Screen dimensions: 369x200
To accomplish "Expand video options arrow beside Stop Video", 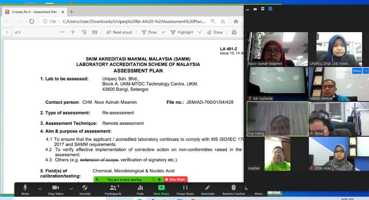I will point(71,188).
